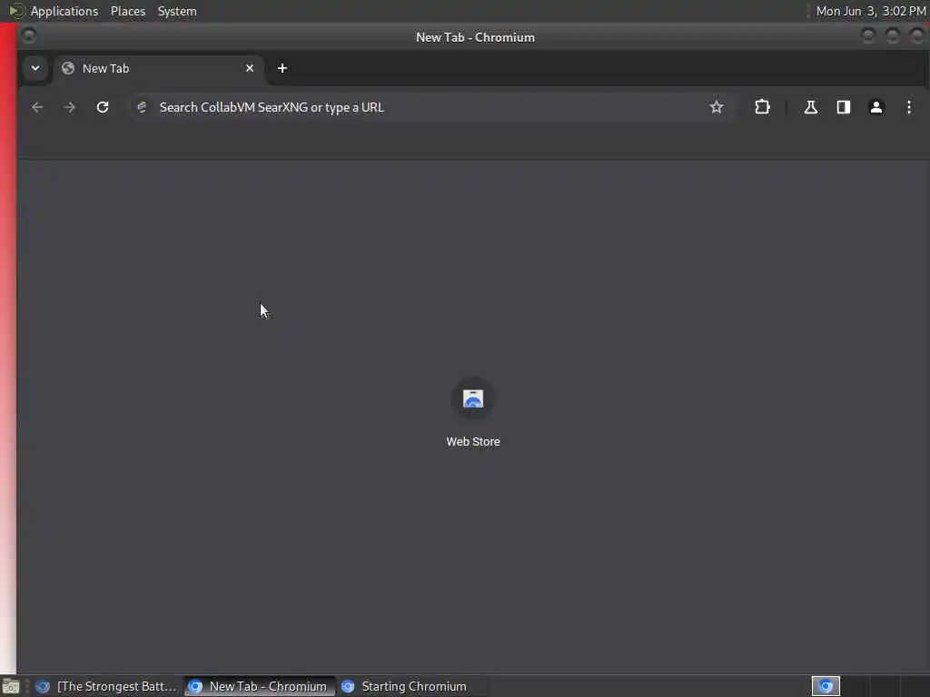Select the workspace switcher with Chromium icon
This screenshot has height=697, width=930.
[x=826, y=686]
